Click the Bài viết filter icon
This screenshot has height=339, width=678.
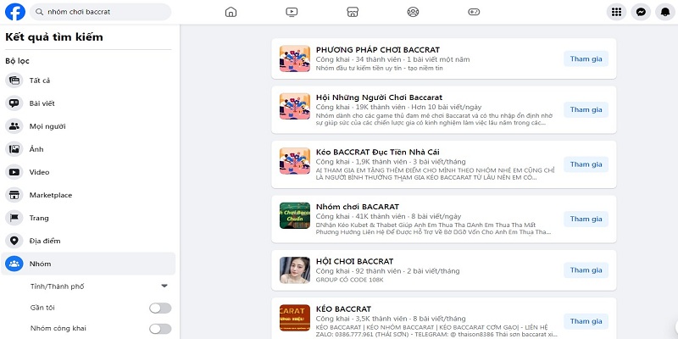click(14, 103)
